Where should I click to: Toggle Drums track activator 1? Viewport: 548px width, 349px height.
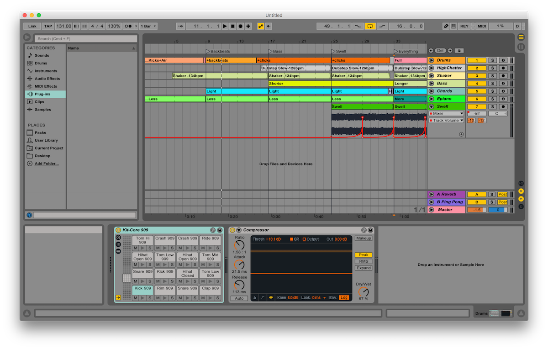(476, 60)
